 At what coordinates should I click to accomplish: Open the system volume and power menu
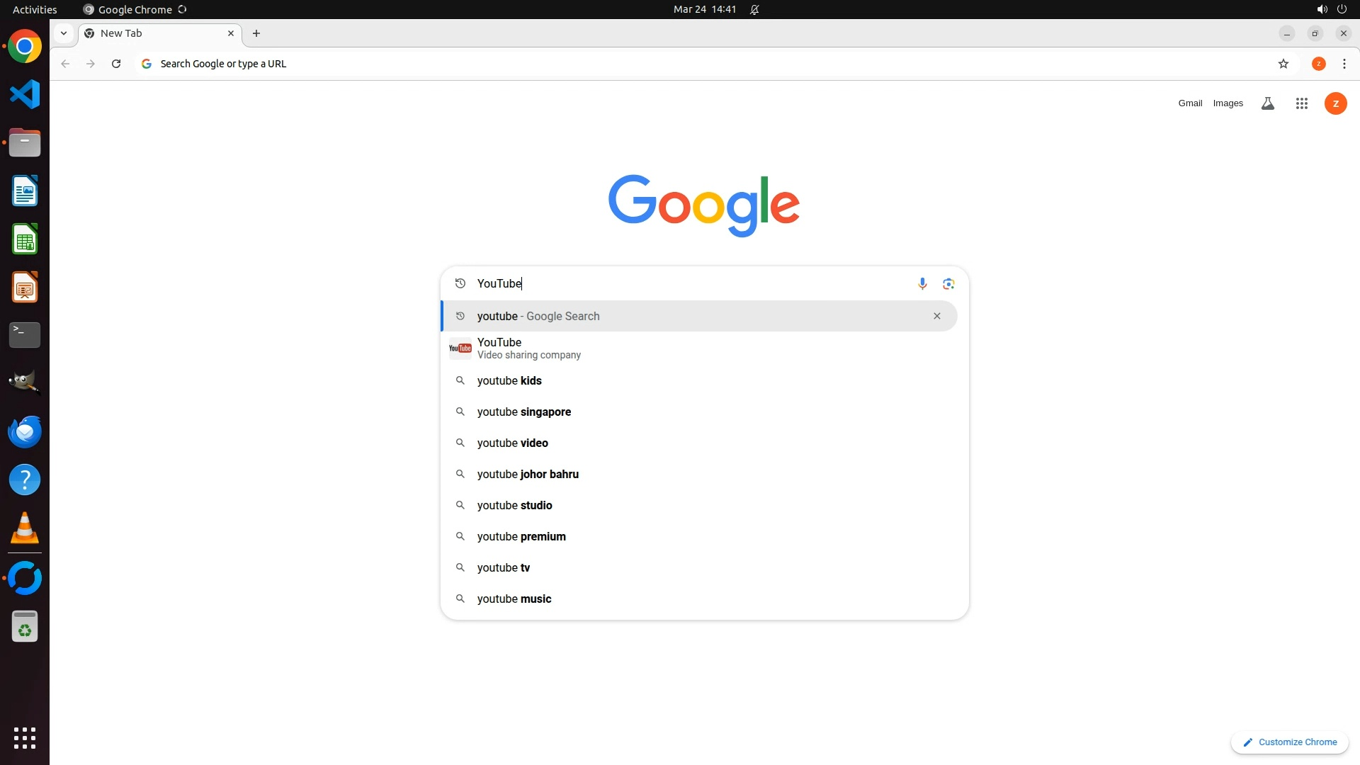tap(1332, 9)
